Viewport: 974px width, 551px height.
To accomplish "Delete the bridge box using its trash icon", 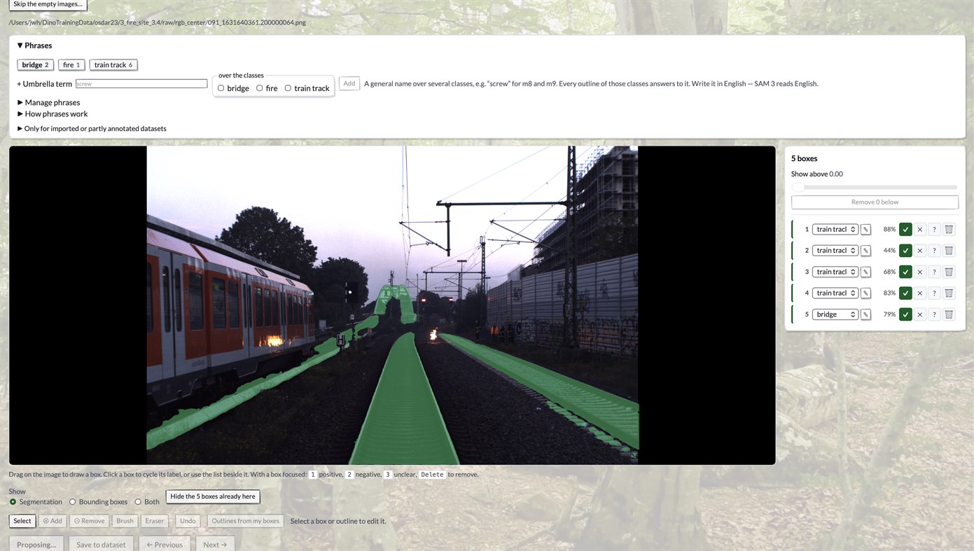I will click(x=949, y=314).
